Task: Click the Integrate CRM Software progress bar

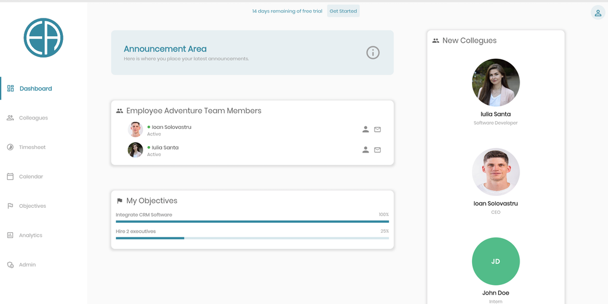Action: pos(252,221)
